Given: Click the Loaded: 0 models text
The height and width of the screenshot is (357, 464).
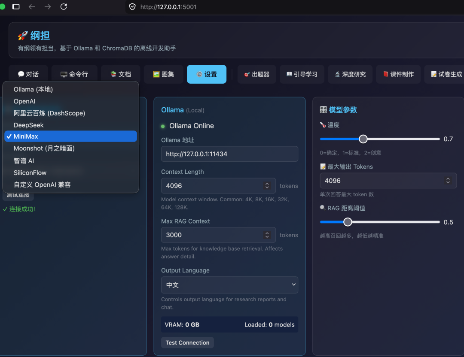Looking at the screenshot, I should (269, 324).
